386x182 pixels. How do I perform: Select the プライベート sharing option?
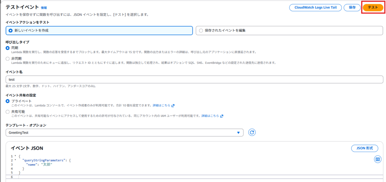click(x=8, y=101)
